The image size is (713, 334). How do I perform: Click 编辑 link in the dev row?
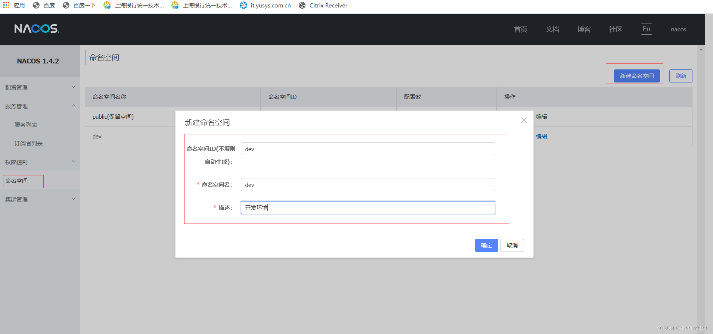pyautogui.click(x=542, y=136)
